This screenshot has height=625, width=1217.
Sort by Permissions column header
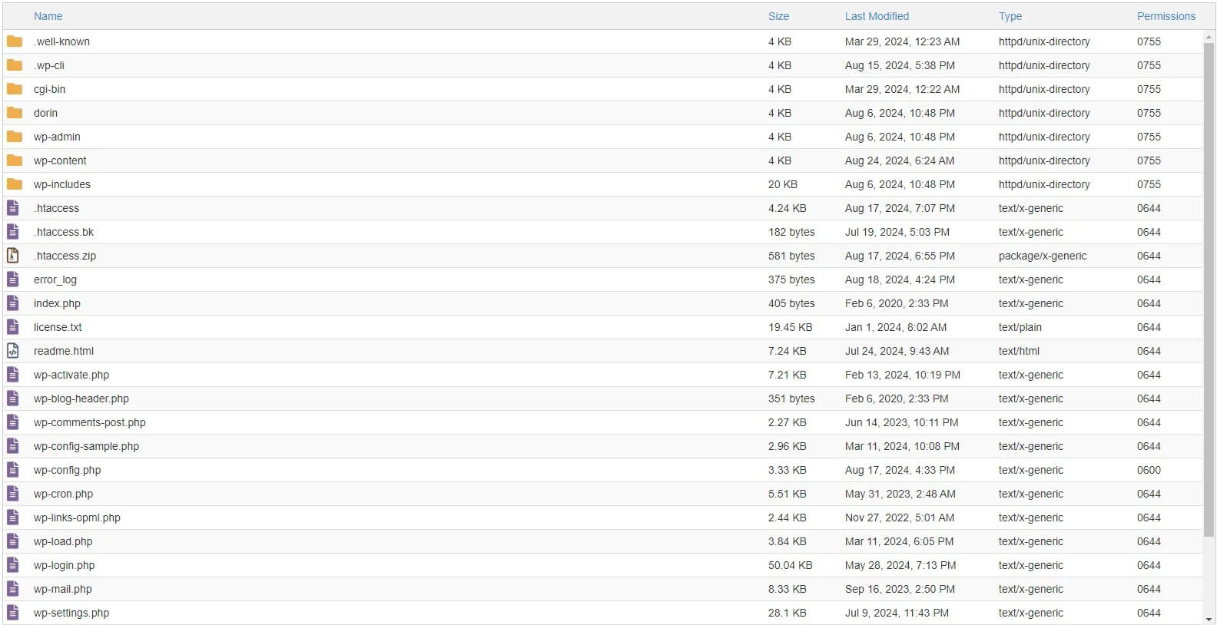1166,16
